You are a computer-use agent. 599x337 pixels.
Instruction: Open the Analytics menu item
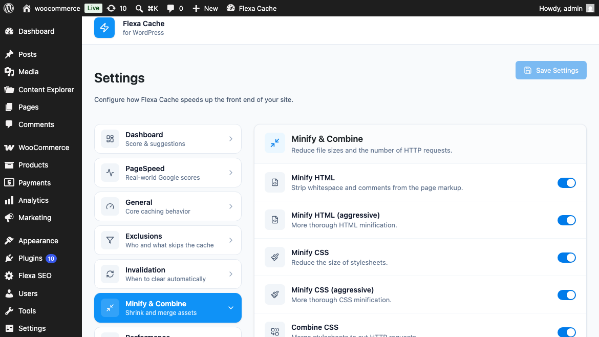click(x=41, y=200)
